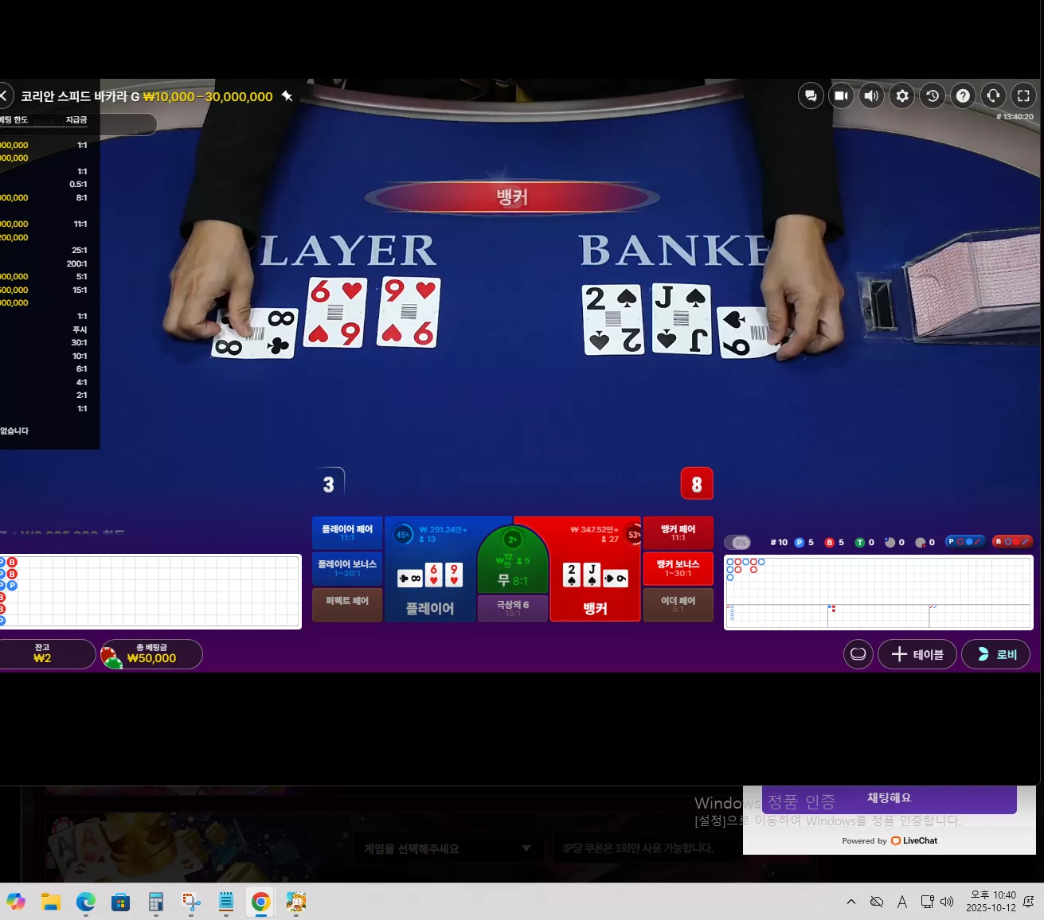Click the bead road scoreboard on left
The height and width of the screenshot is (920, 1044).
(x=150, y=591)
